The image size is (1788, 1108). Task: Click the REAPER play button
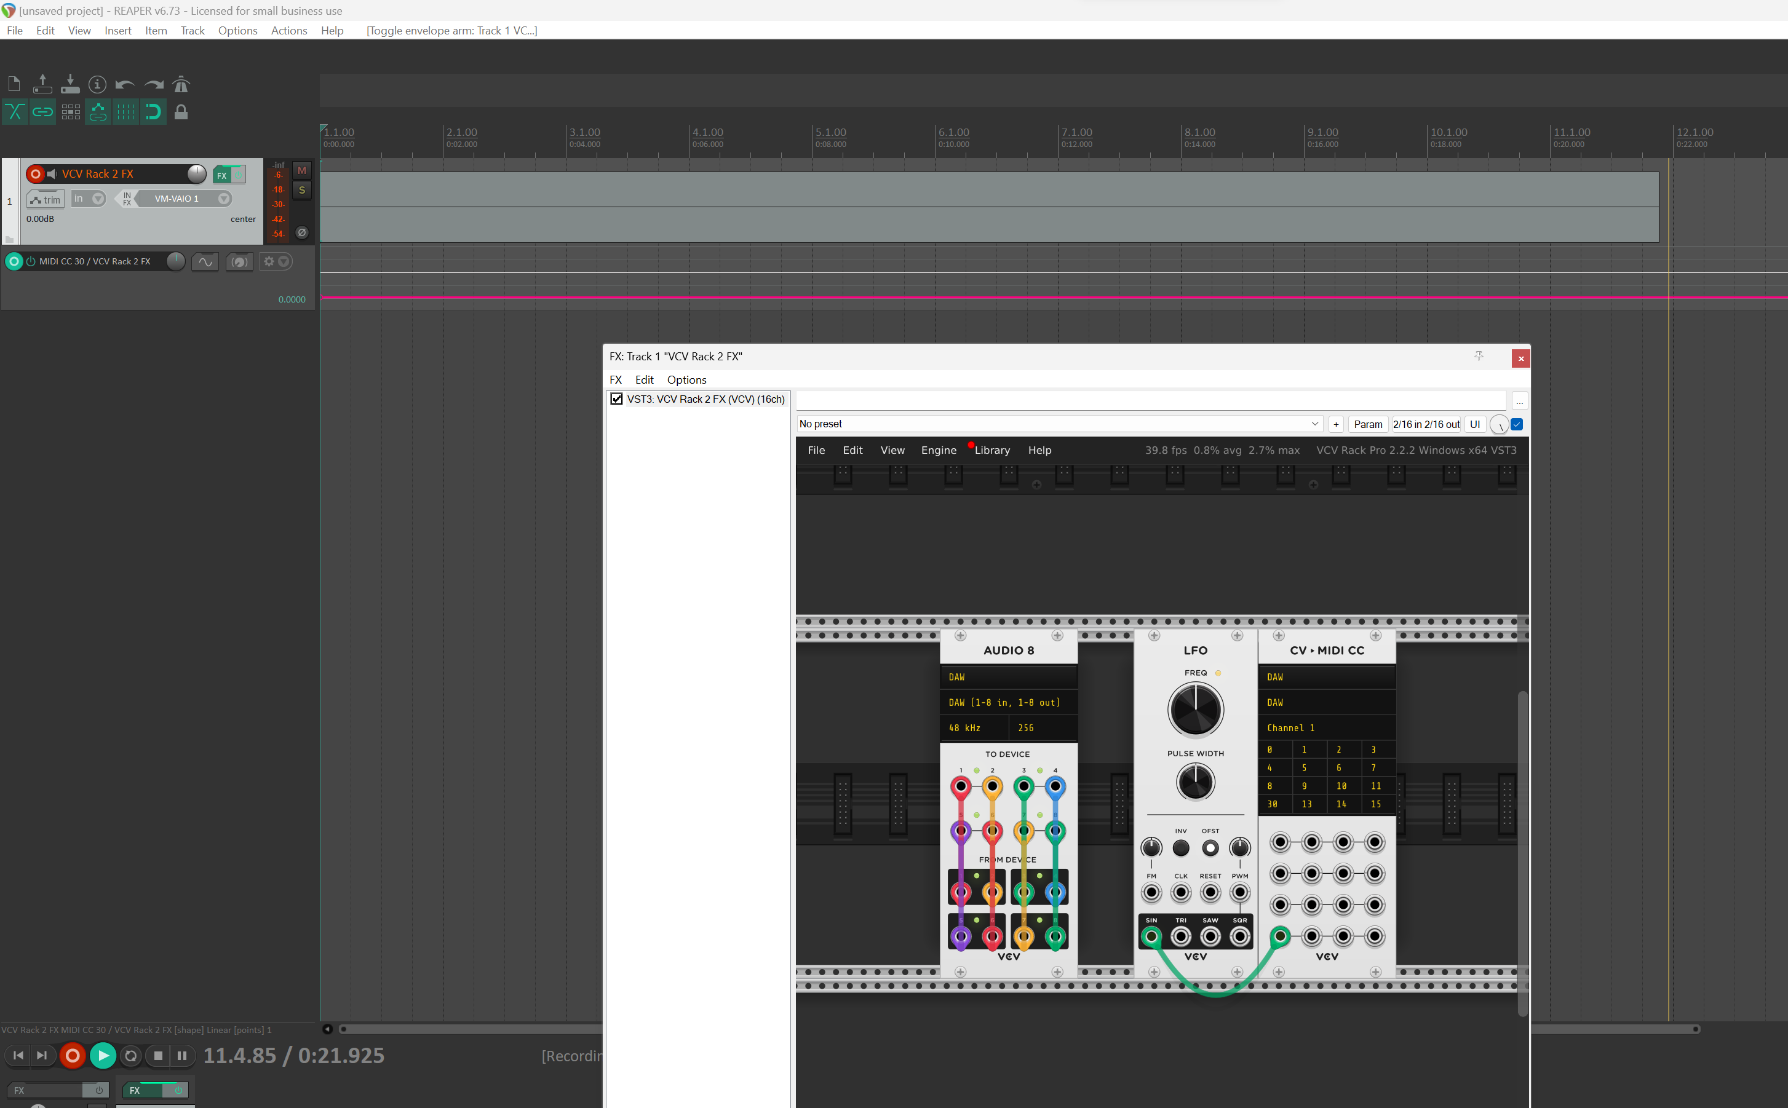coord(102,1056)
